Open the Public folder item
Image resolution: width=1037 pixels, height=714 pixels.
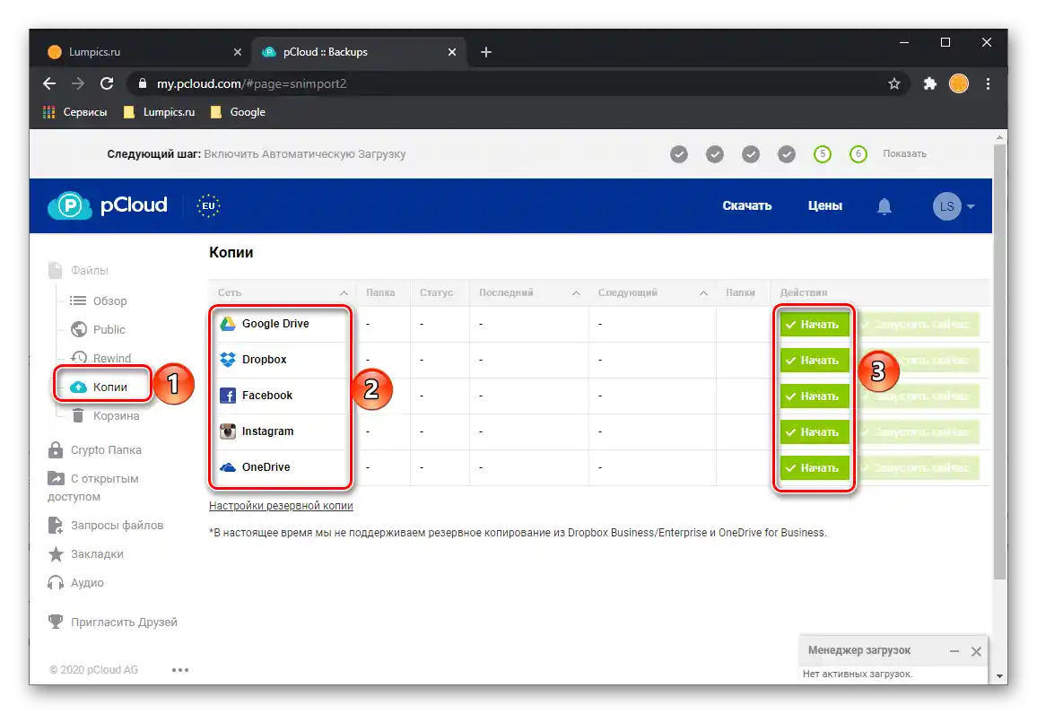tap(98, 329)
